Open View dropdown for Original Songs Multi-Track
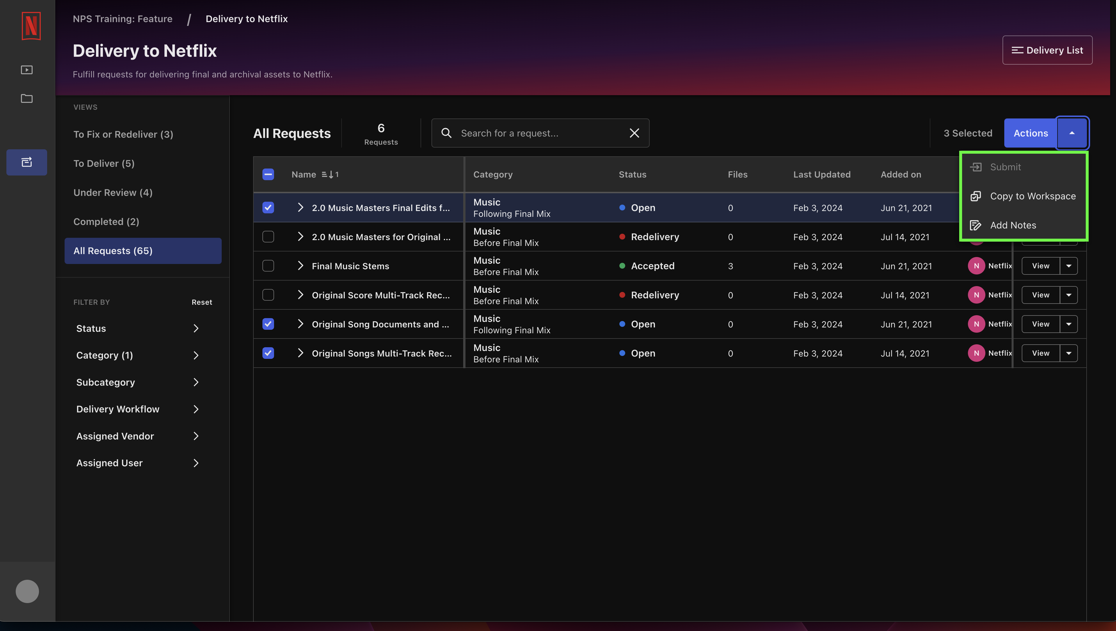Image resolution: width=1116 pixels, height=631 pixels. [1069, 353]
